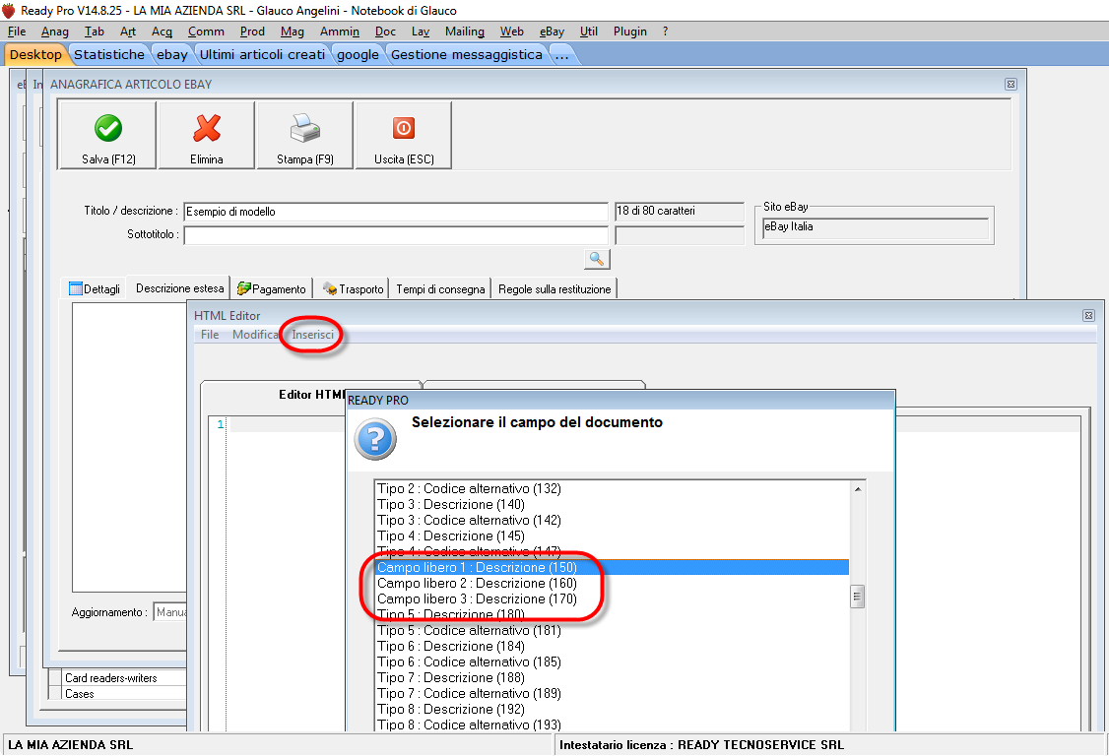Click the Sito eBay field showing eBay Italia
This screenshot has height=756, width=1109.
coord(876,227)
